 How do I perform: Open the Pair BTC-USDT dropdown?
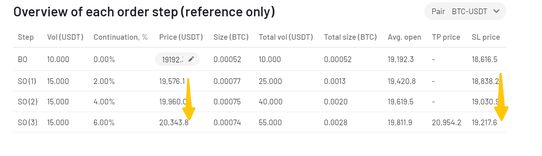(465, 12)
